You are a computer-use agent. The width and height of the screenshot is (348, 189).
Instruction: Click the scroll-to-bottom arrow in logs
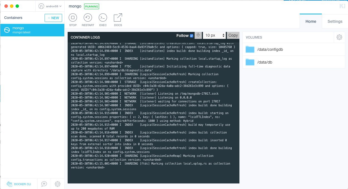[x=198, y=35]
